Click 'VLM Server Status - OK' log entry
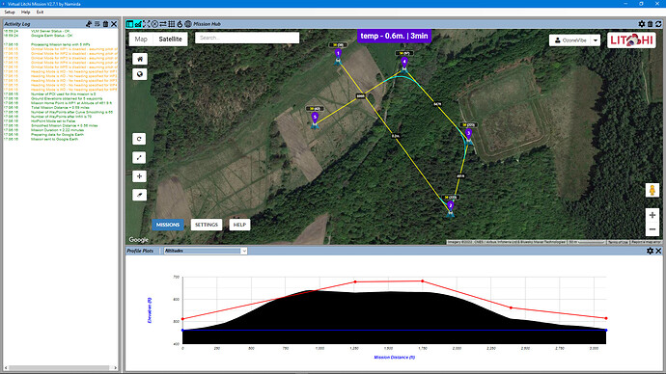 tap(50, 31)
